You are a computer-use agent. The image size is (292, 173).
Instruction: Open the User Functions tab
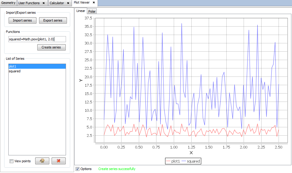[29, 3]
